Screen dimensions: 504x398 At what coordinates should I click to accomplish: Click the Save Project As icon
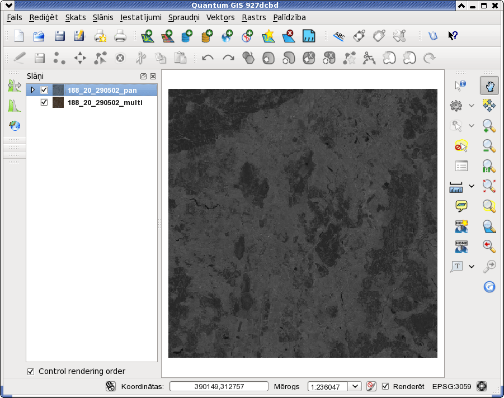[x=79, y=36]
